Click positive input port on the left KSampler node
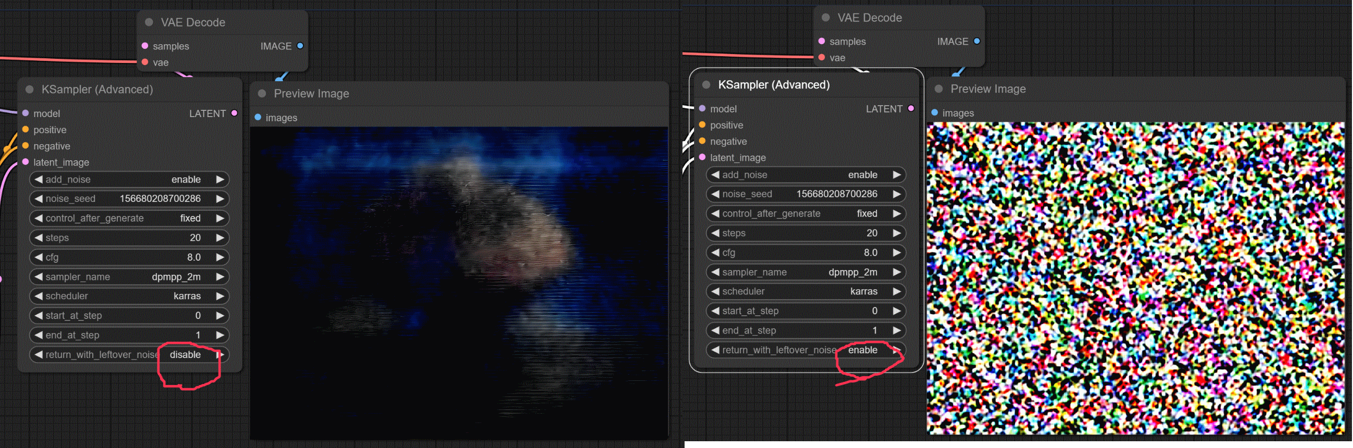The image size is (1353, 448). (25, 130)
